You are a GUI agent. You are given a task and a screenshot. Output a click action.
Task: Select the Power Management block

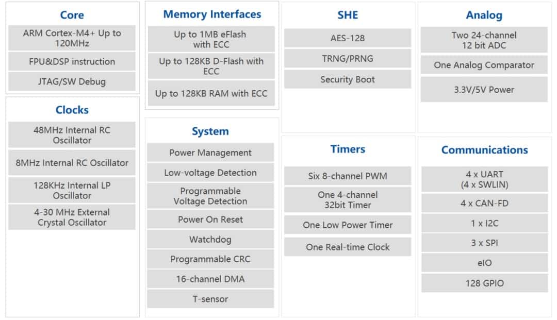[x=210, y=153]
